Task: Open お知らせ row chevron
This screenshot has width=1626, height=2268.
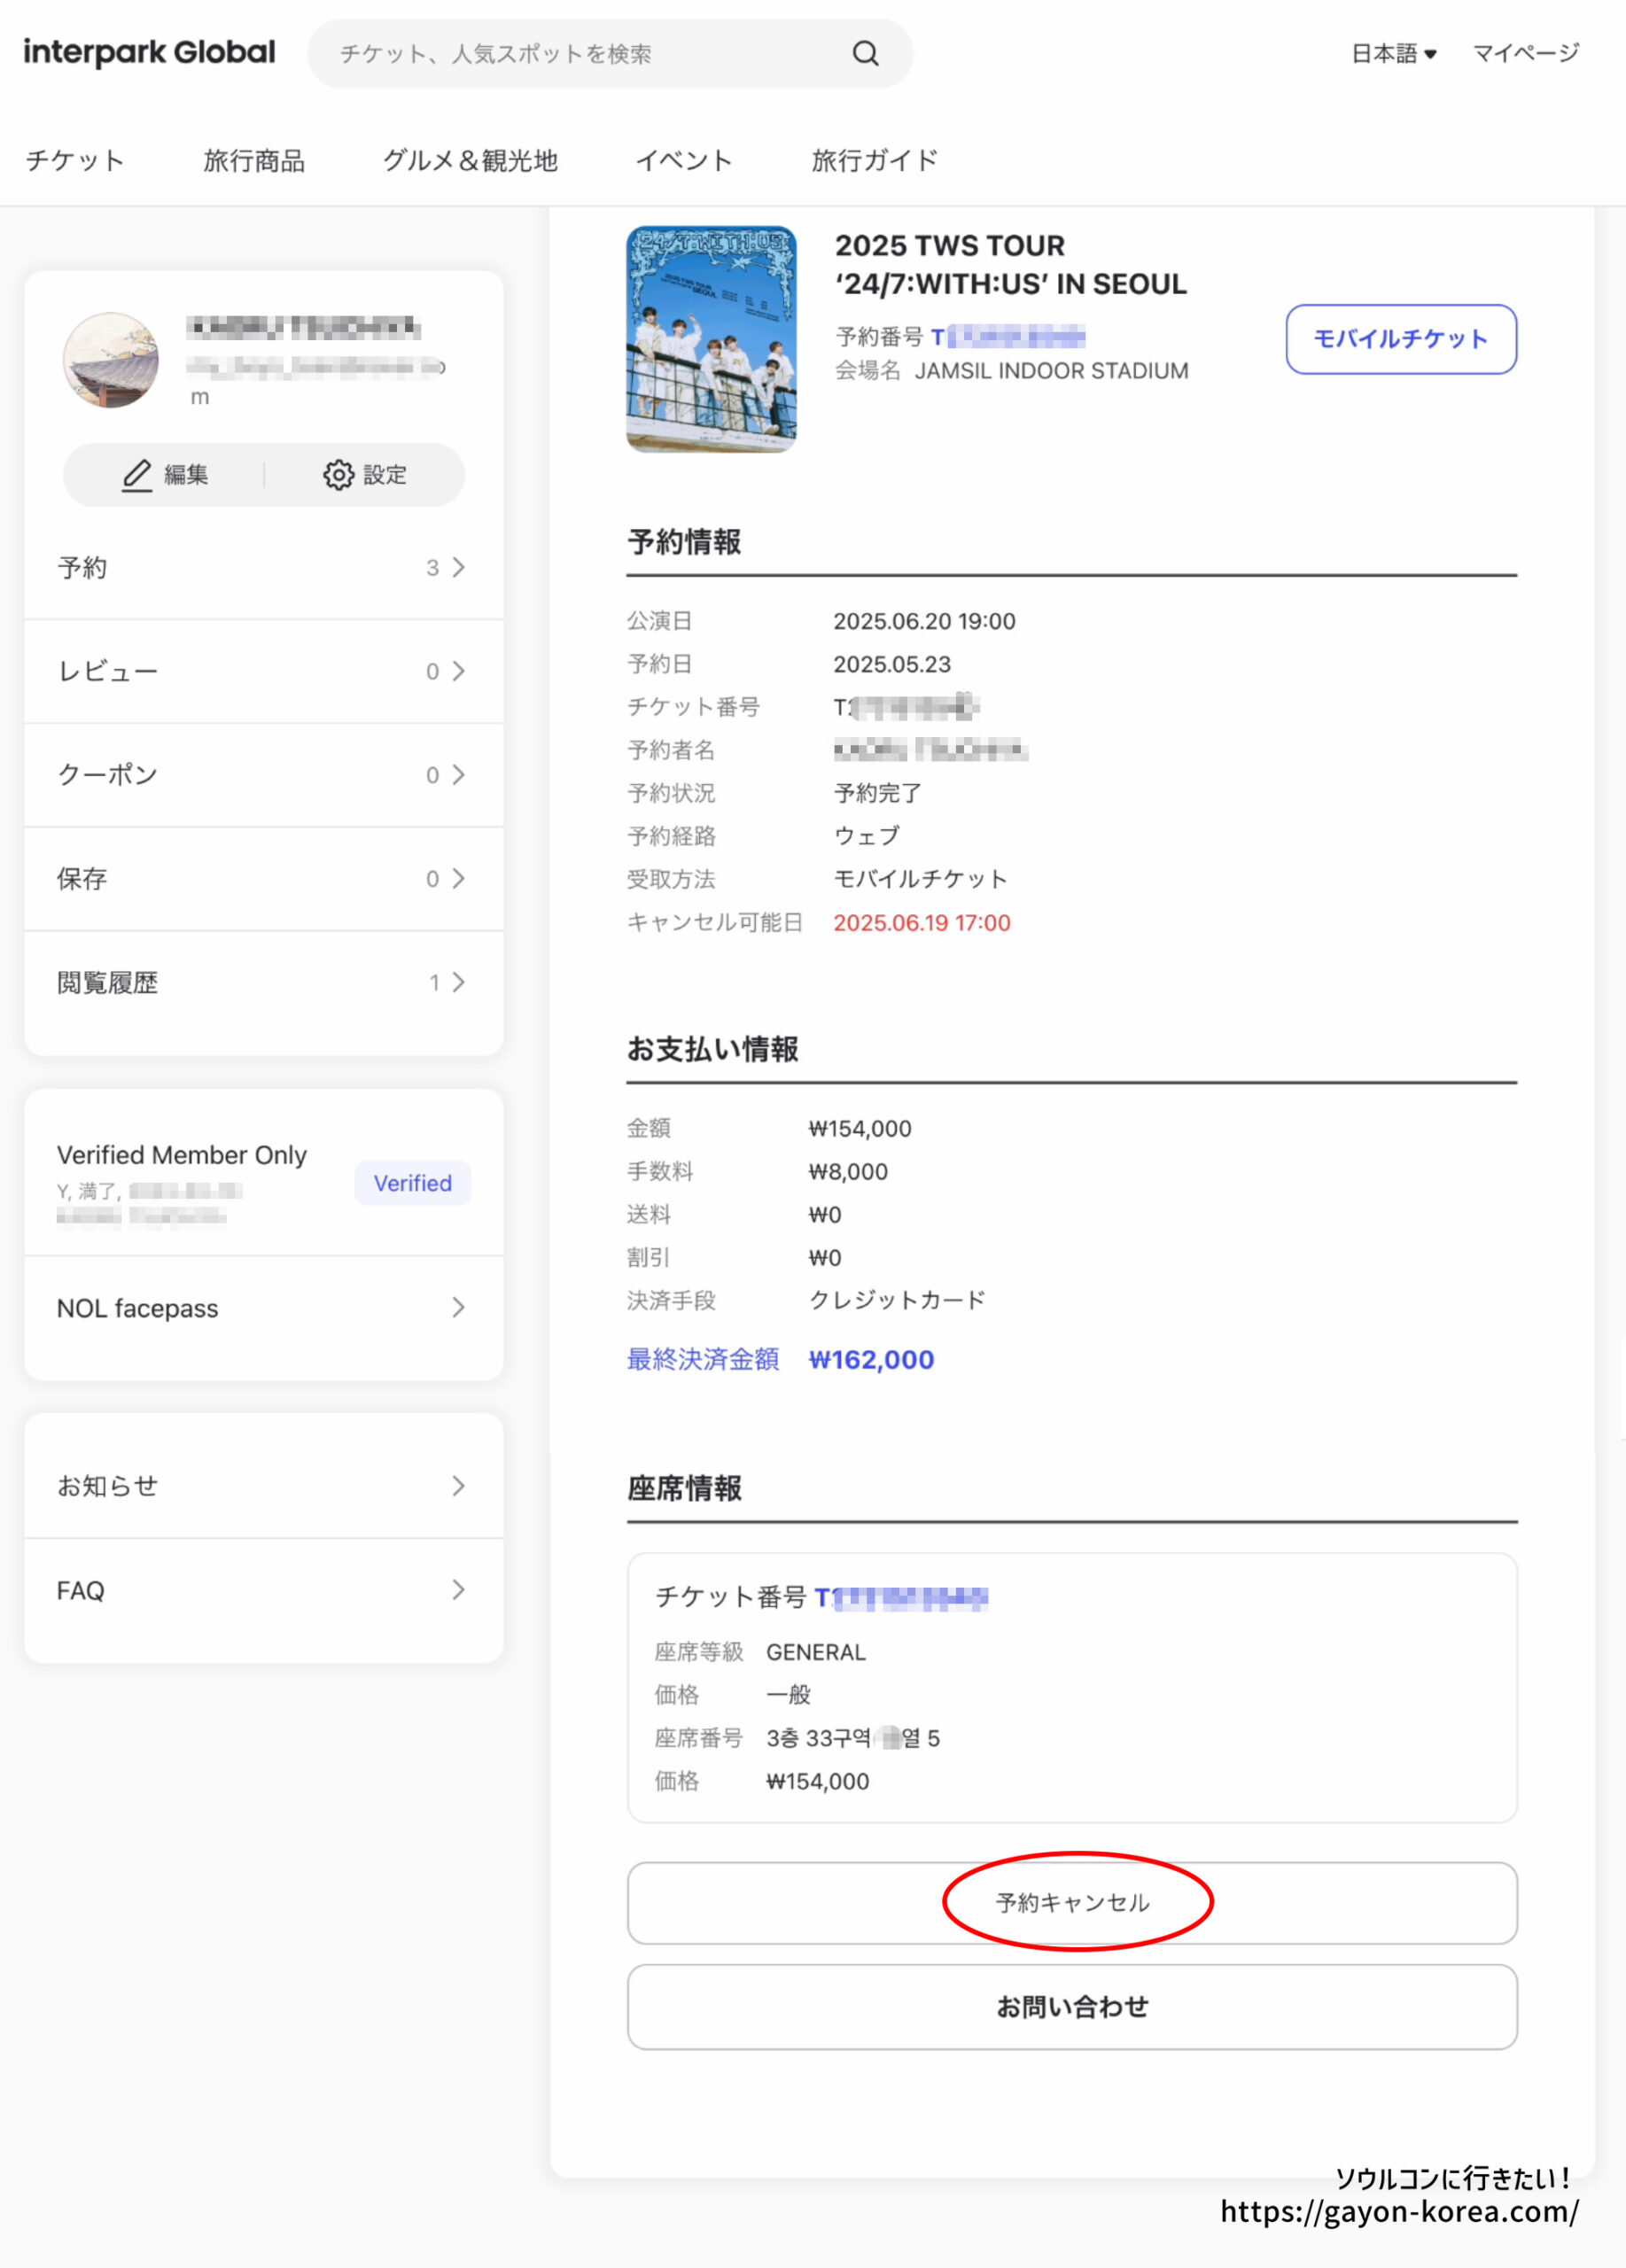Action: click(458, 1485)
